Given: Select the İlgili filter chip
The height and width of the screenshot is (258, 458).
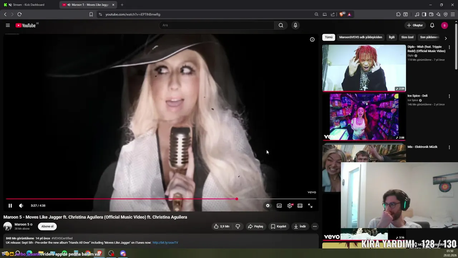Looking at the screenshot, I should pos(391,37).
